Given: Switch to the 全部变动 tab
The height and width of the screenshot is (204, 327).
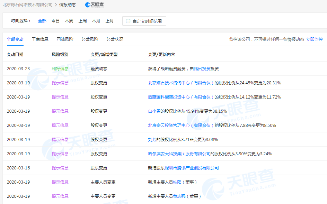Looking at the screenshot, I should (15, 39).
